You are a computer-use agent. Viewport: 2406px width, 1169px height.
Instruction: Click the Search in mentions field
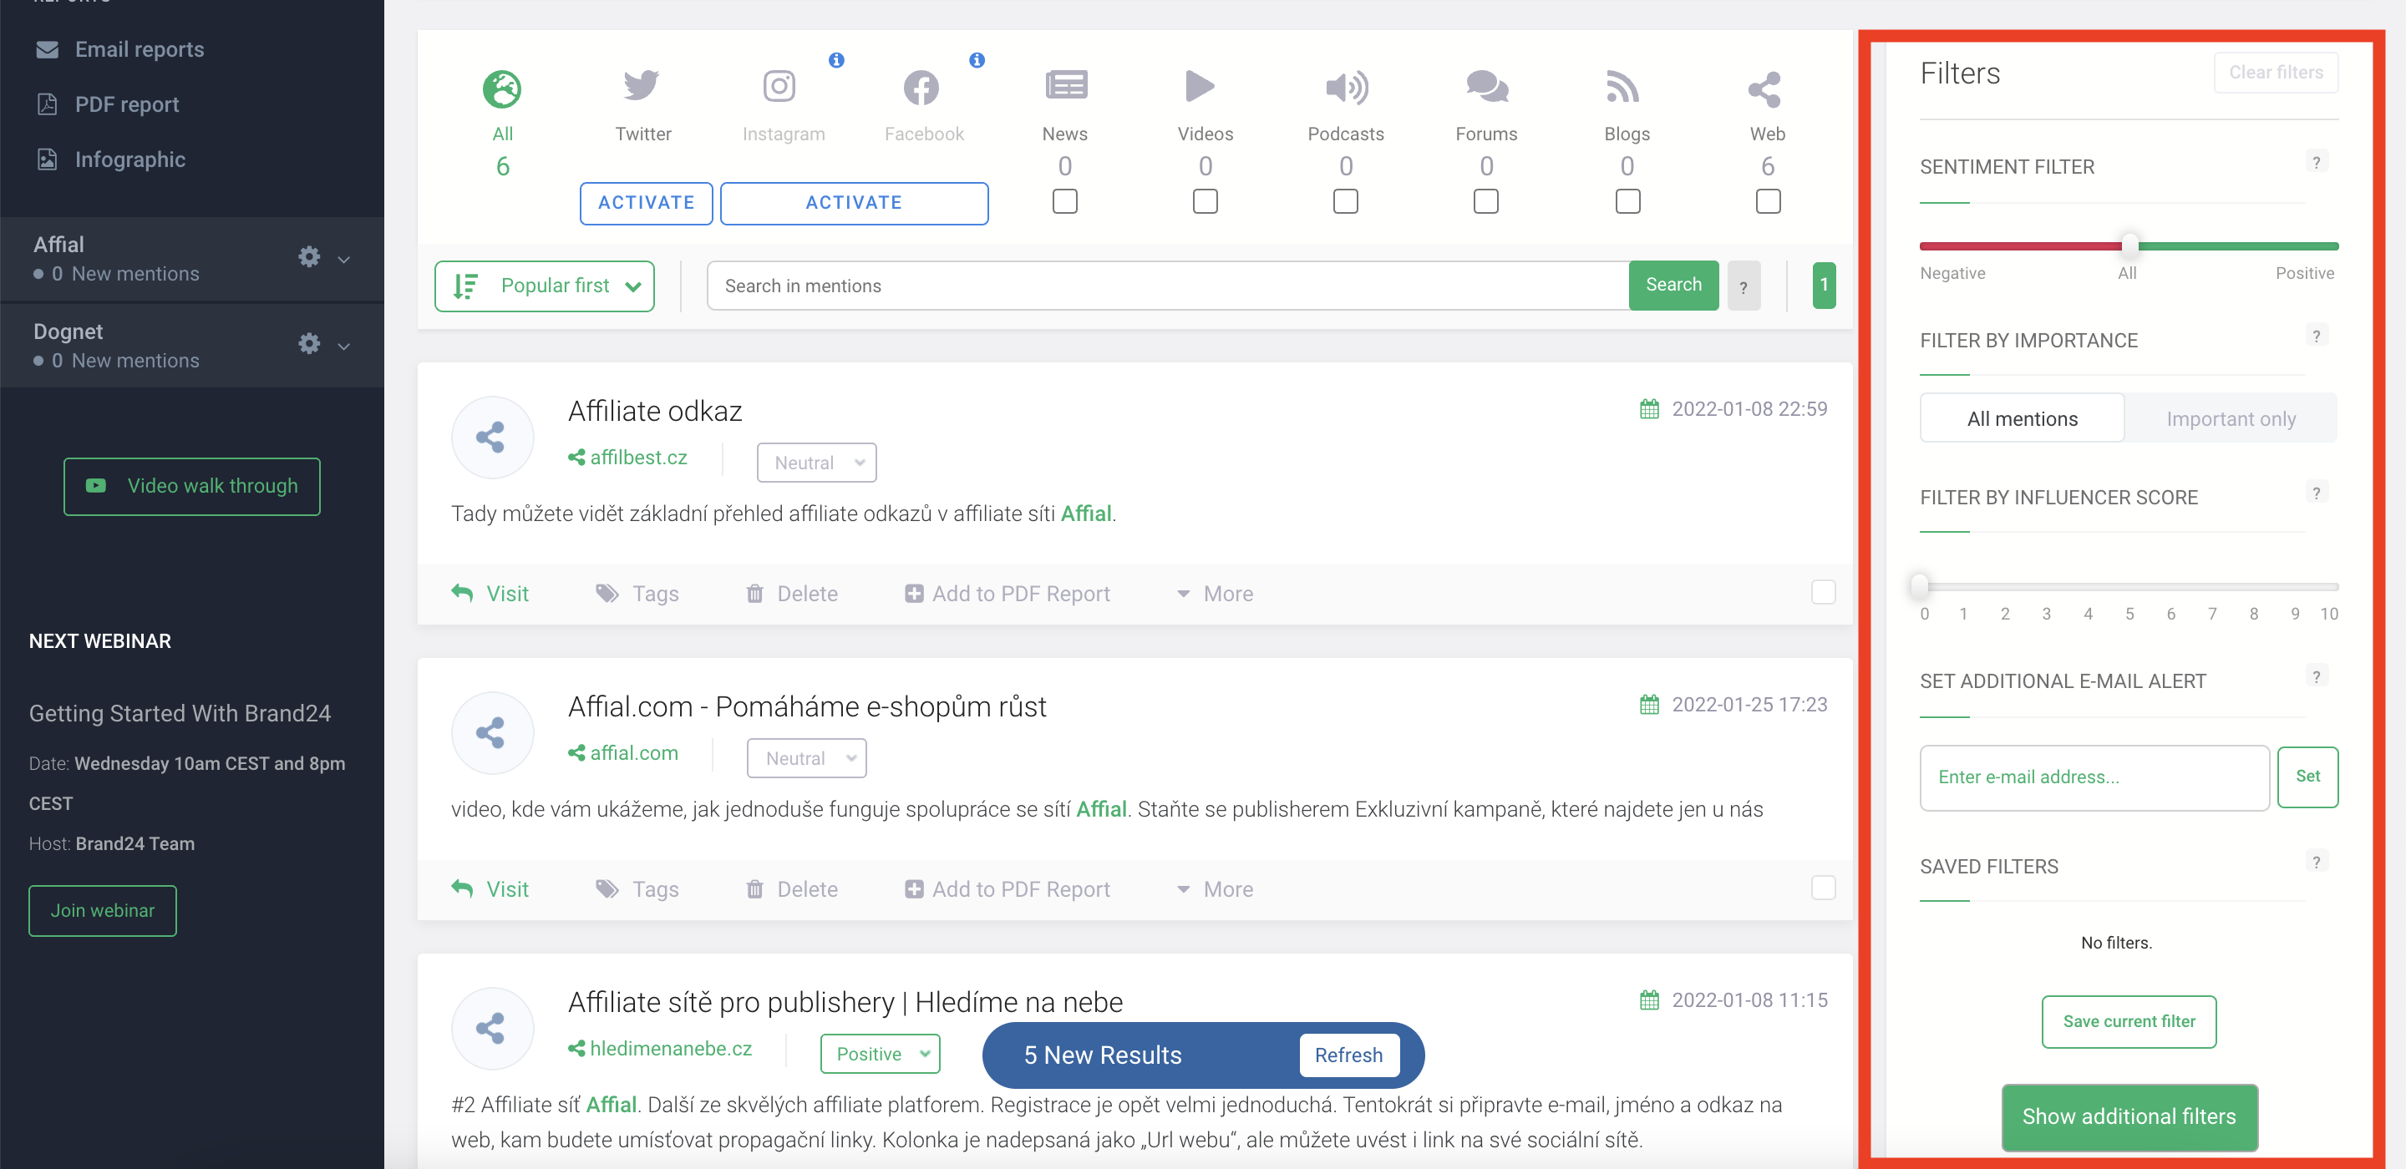tap(1168, 286)
